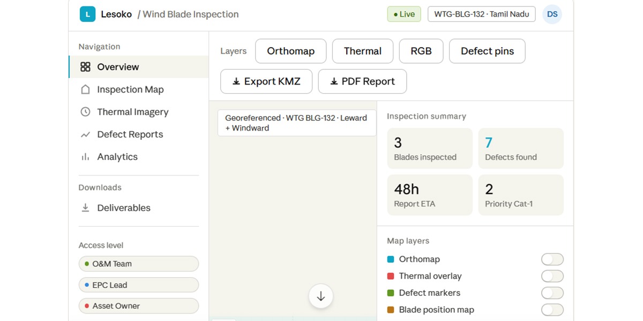Open the DS user avatar menu
This screenshot has height=321, width=643.
(x=552, y=14)
